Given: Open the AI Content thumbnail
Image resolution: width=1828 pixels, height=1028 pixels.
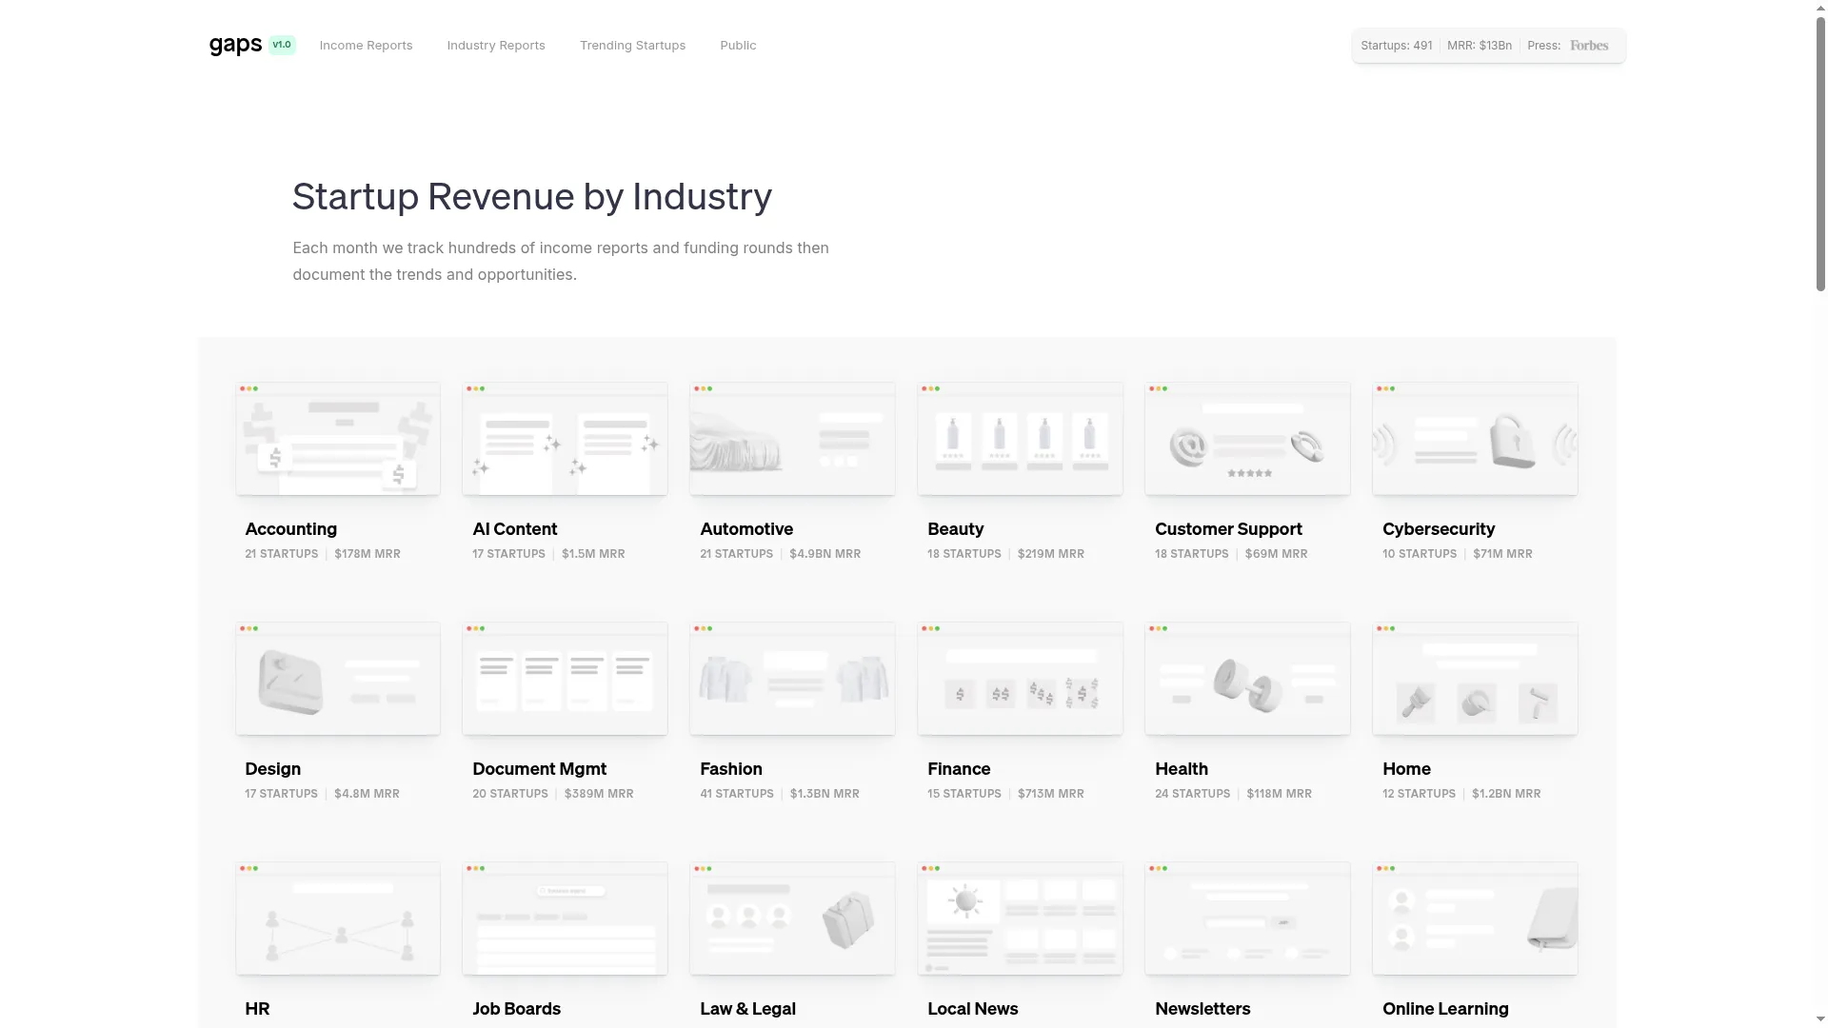Looking at the screenshot, I should [x=565, y=439].
